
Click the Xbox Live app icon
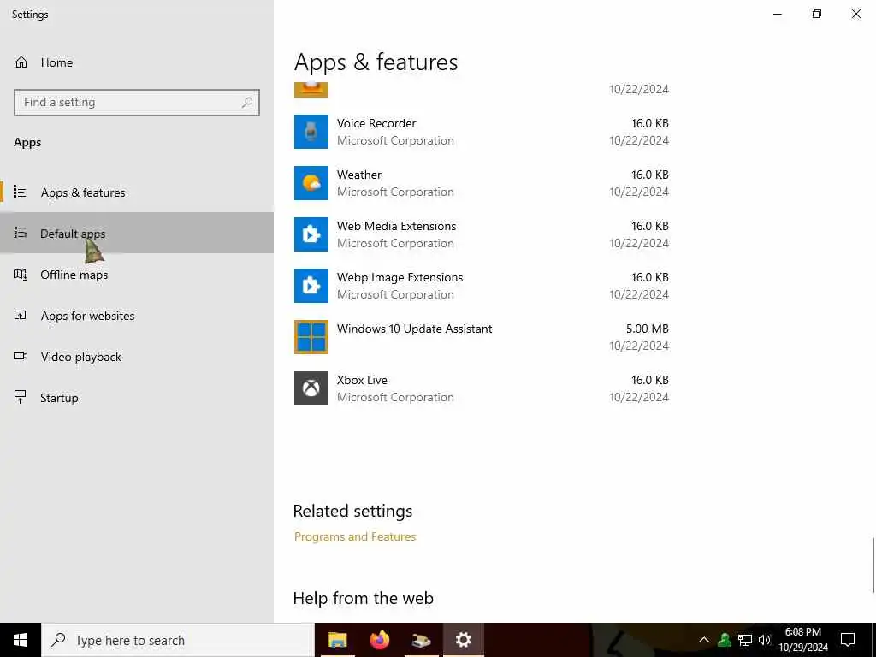[x=311, y=388]
